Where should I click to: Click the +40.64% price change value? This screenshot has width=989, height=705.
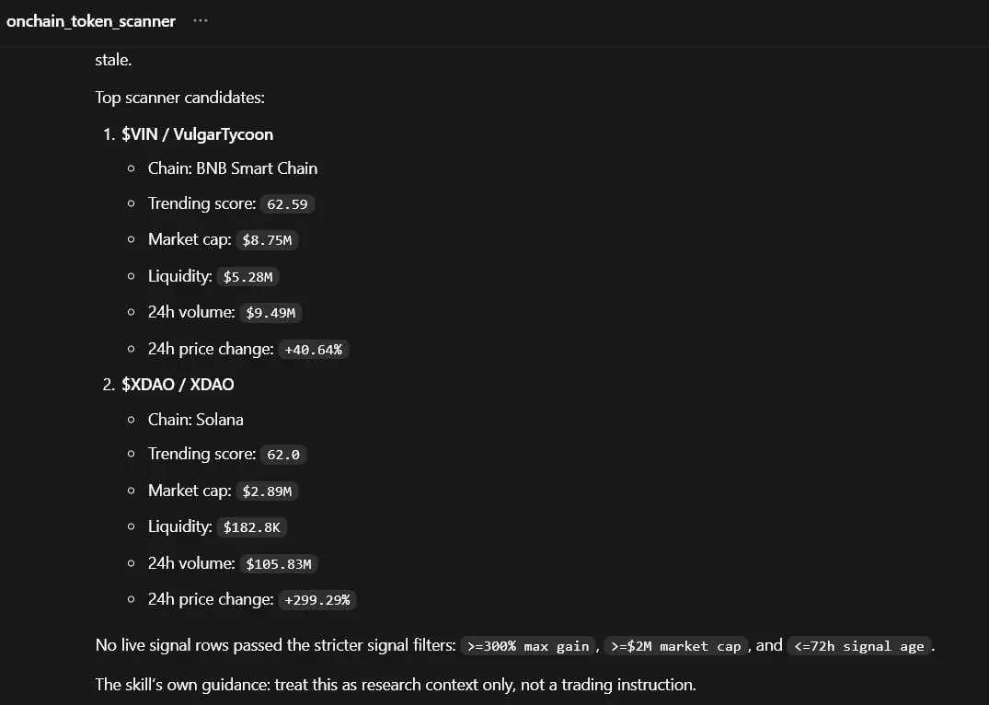(x=314, y=349)
